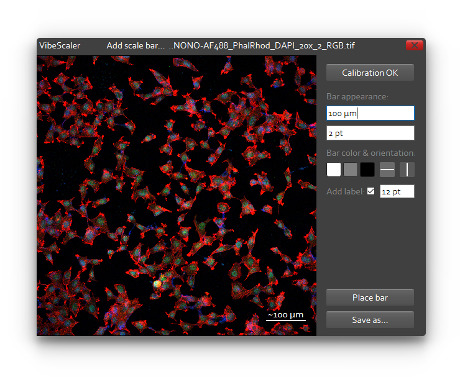Click the 'Bar appearance:' label
The height and width of the screenshot is (377, 465).
(357, 97)
